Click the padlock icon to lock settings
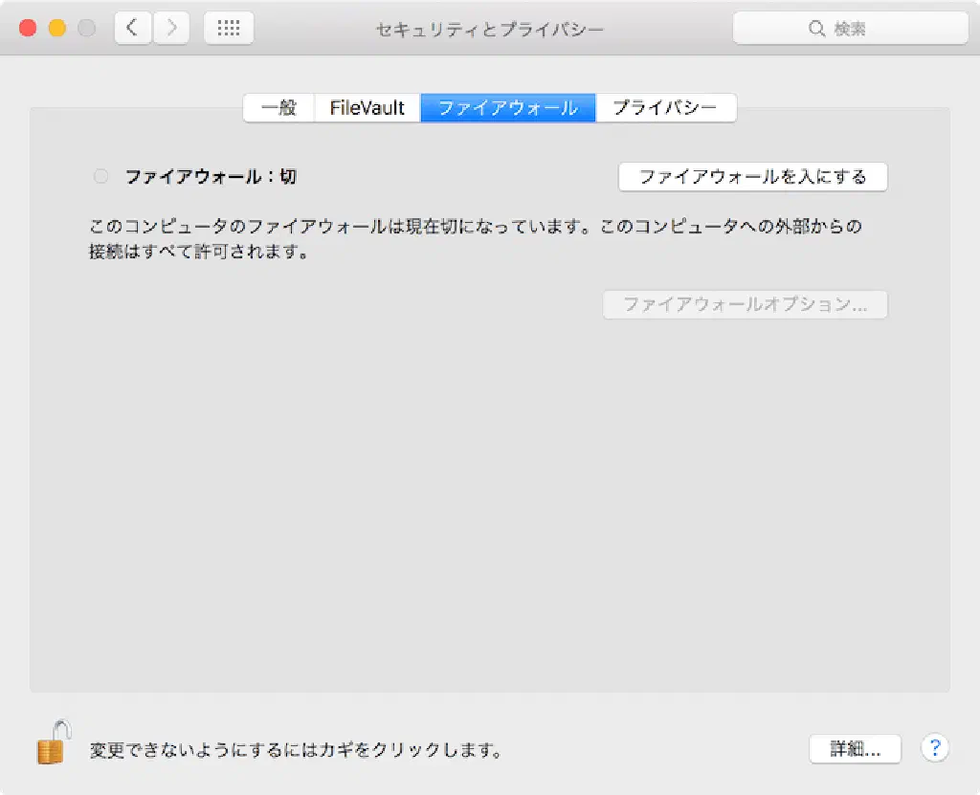 point(54,742)
